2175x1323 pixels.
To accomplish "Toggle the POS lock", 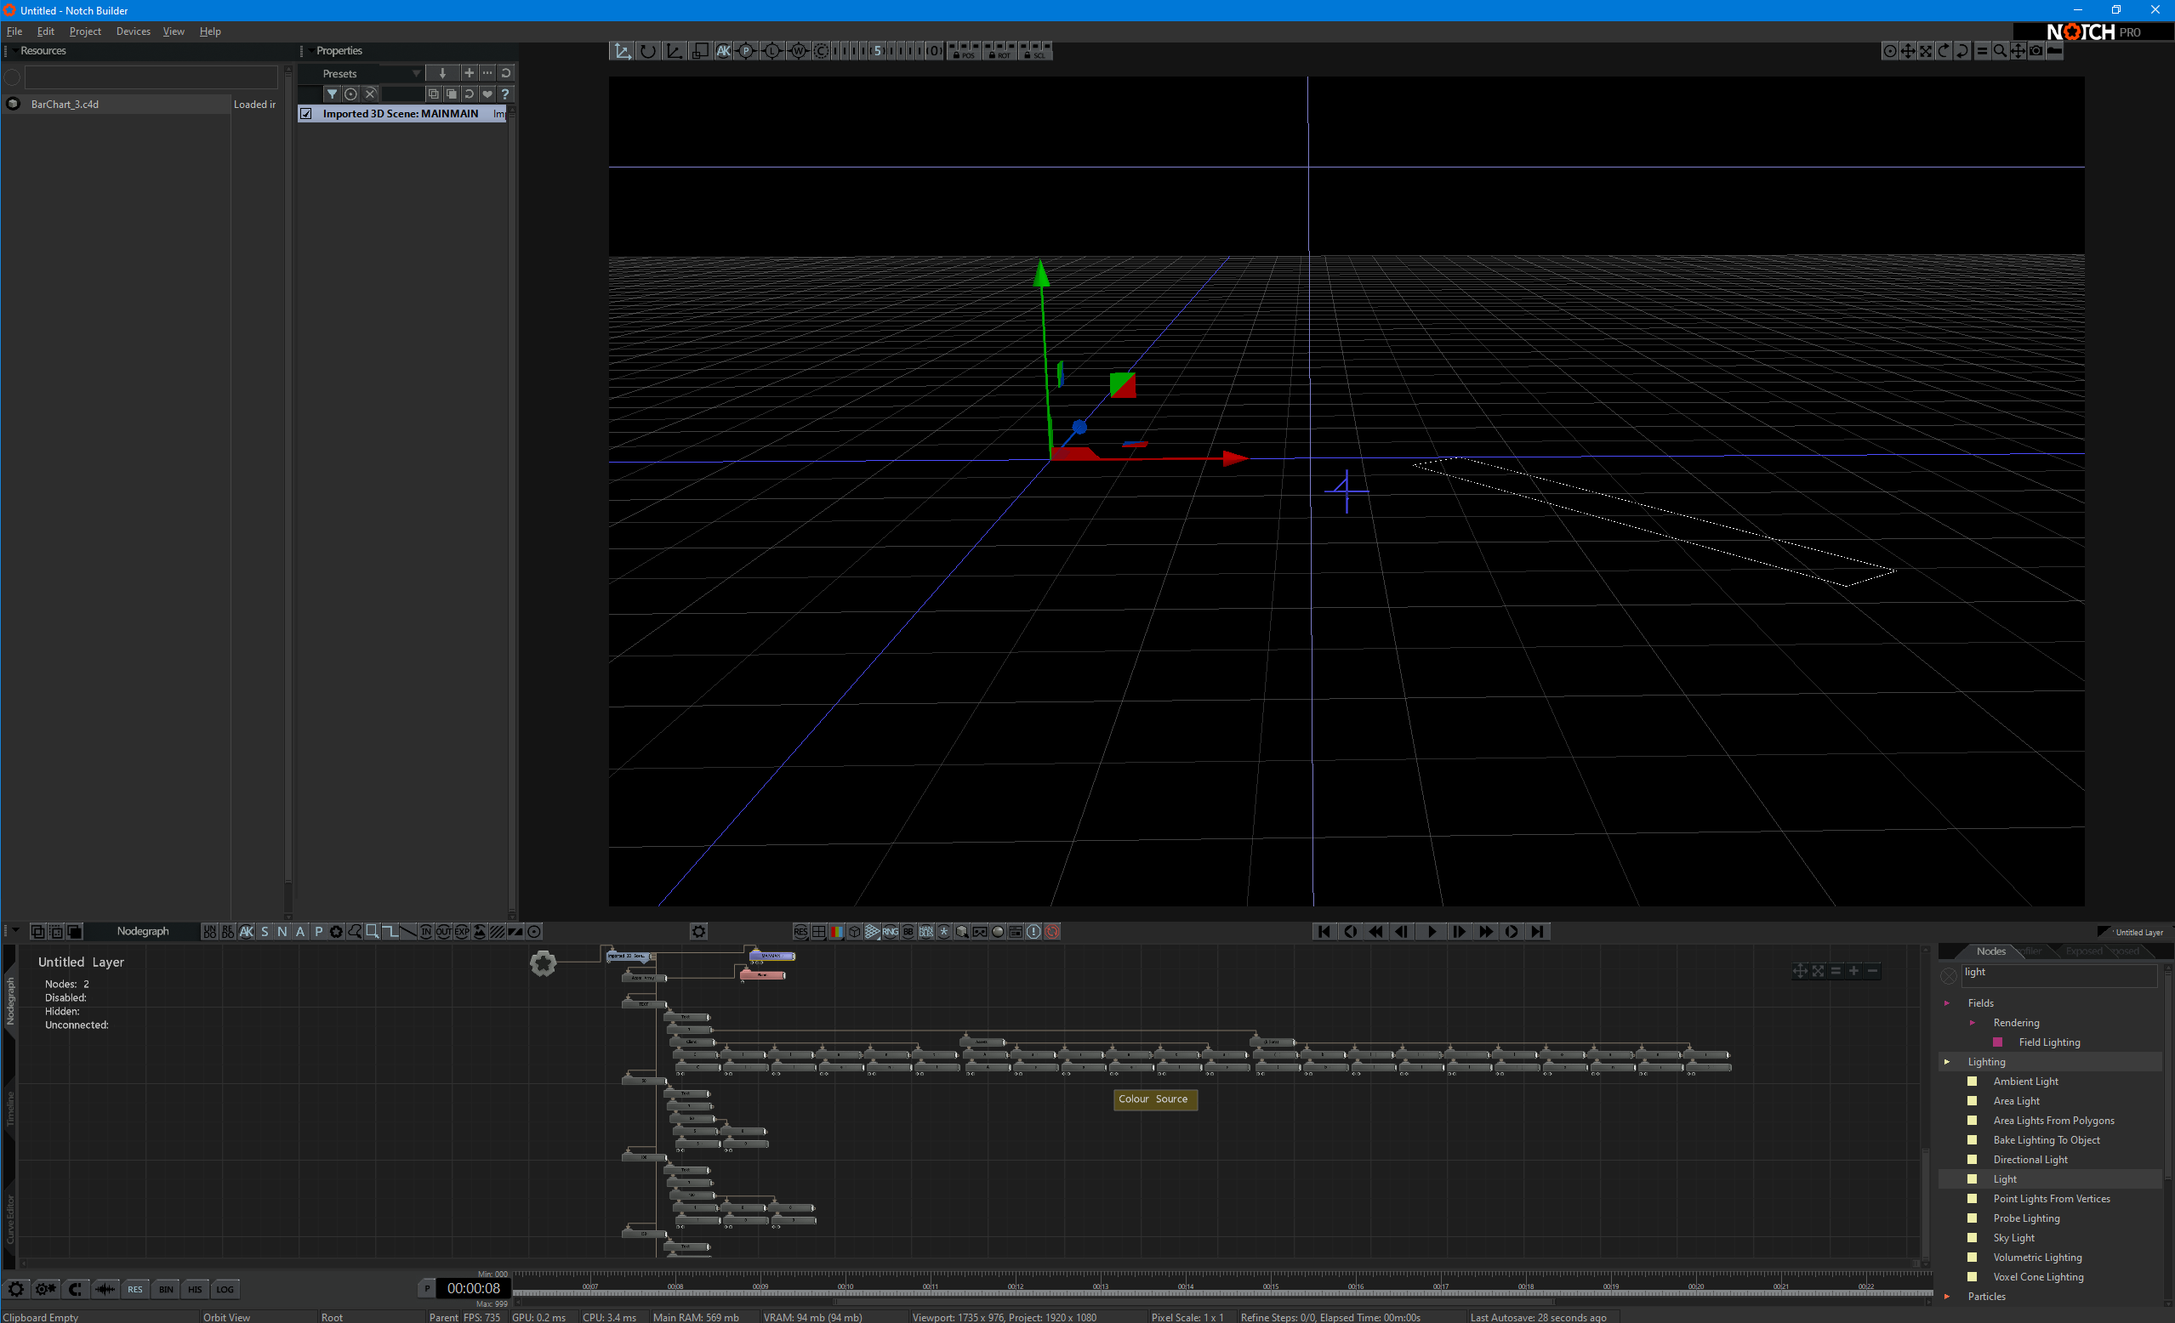I will point(963,51).
